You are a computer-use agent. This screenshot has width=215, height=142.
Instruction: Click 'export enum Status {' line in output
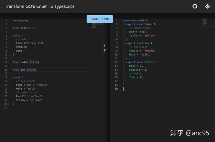[x=142, y=62]
